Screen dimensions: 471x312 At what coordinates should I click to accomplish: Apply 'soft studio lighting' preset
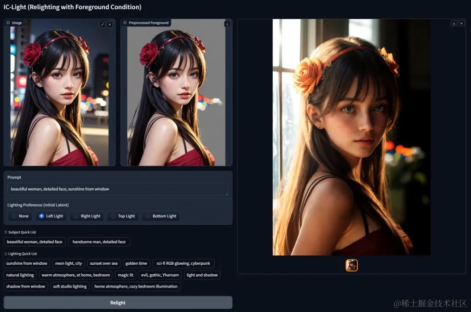coord(70,287)
